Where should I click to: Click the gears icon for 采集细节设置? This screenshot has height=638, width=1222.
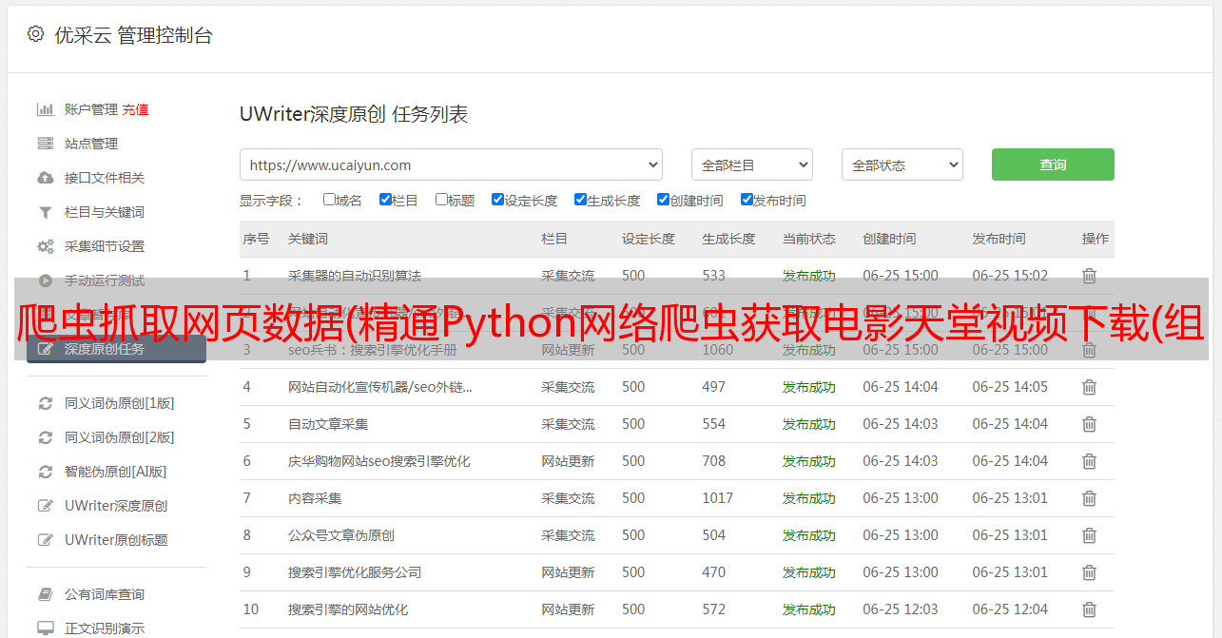tap(45, 246)
